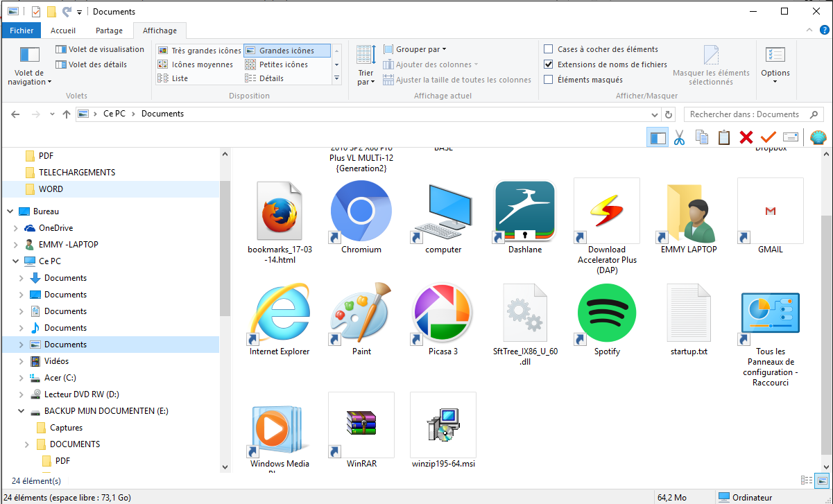This screenshot has height=504, width=833.
Task: Enable Cases à cocher des éléments checkbox
Action: tap(549, 49)
